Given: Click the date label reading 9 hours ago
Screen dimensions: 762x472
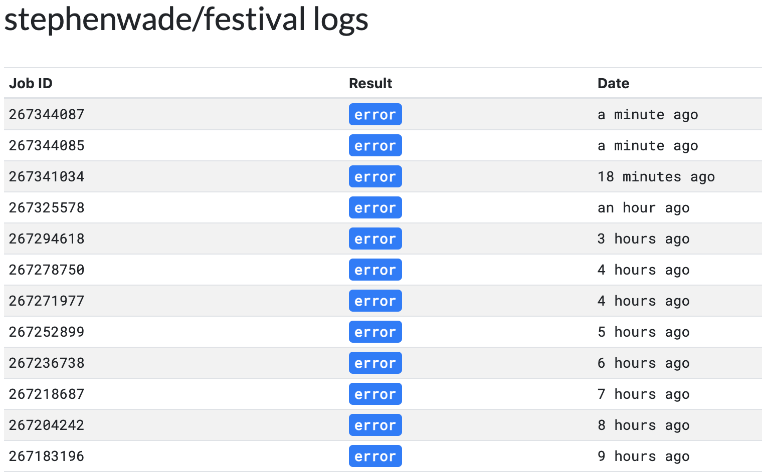Looking at the screenshot, I should [x=643, y=456].
